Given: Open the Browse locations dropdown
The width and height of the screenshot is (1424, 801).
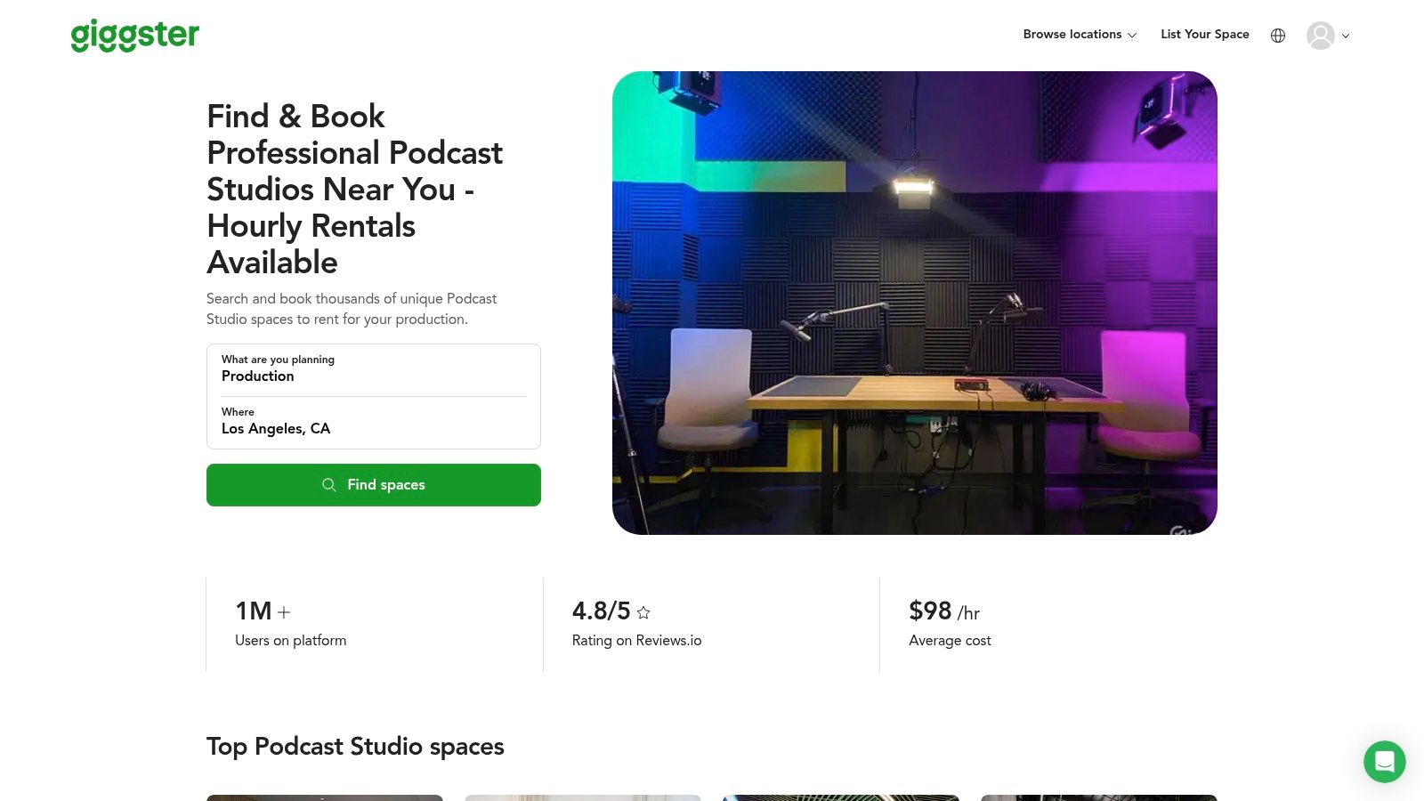Looking at the screenshot, I should (x=1072, y=35).
